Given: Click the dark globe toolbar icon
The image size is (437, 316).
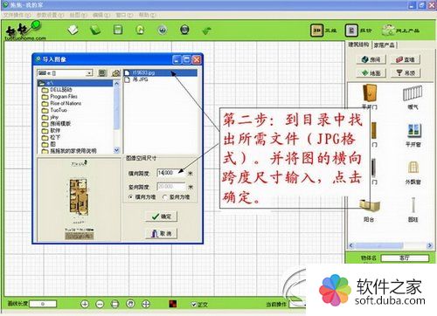Looking at the screenshot, I should tap(184, 30).
